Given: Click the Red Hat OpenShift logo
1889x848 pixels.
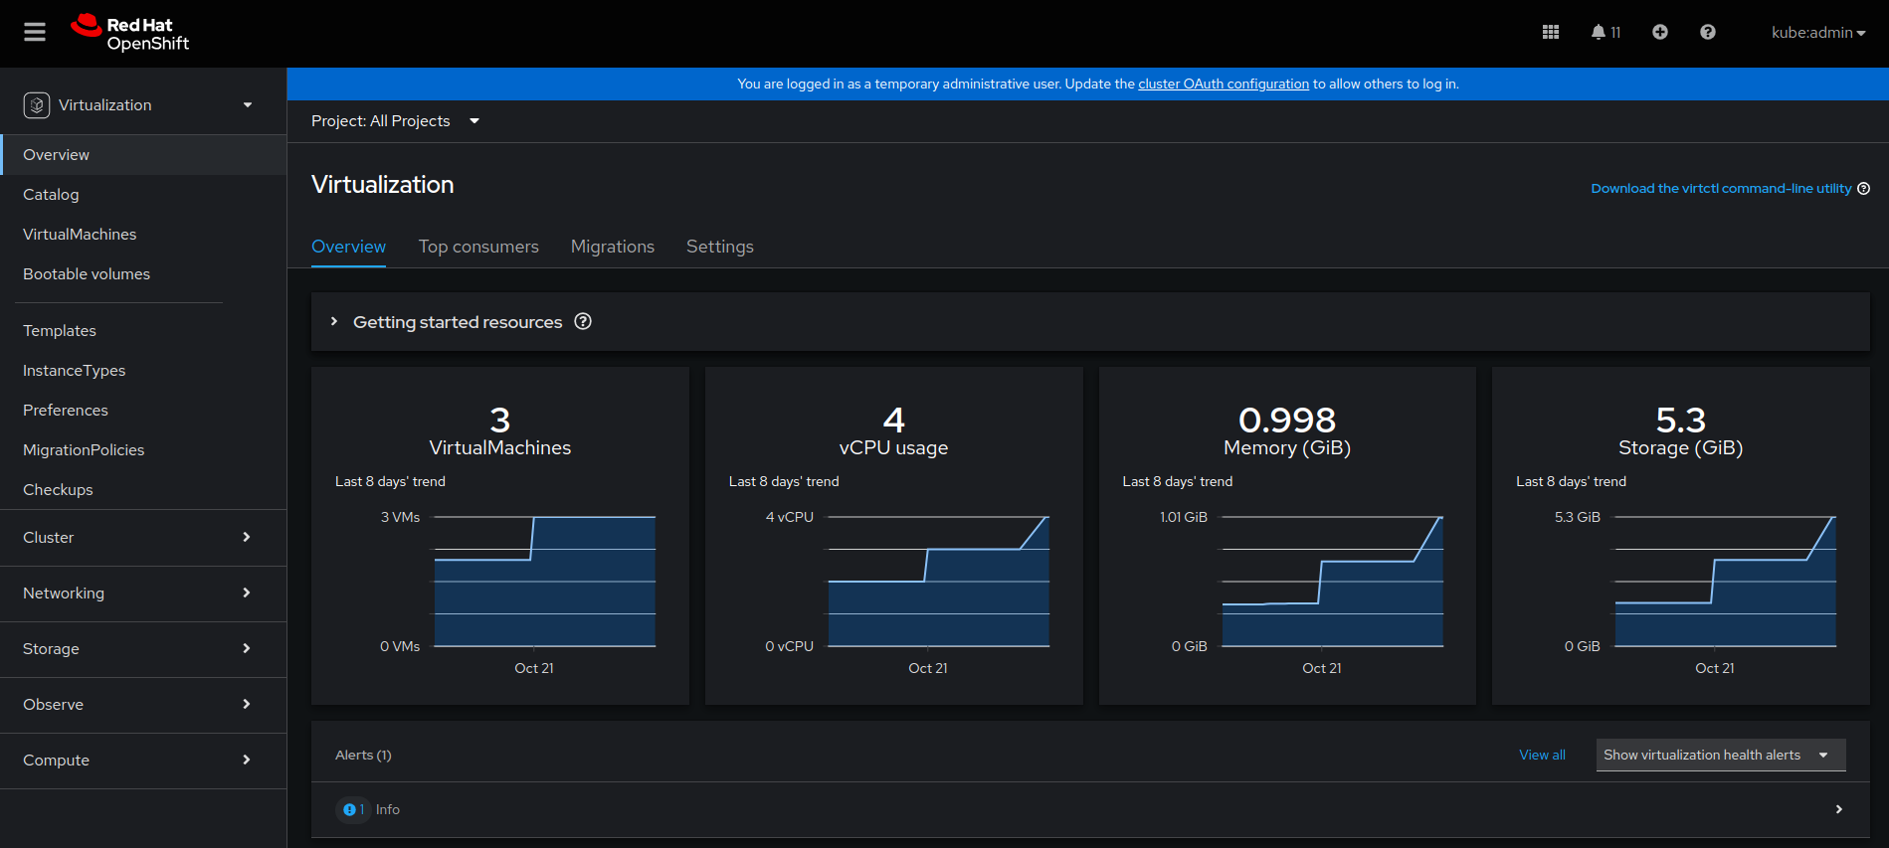Looking at the screenshot, I should click(x=130, y=33).
